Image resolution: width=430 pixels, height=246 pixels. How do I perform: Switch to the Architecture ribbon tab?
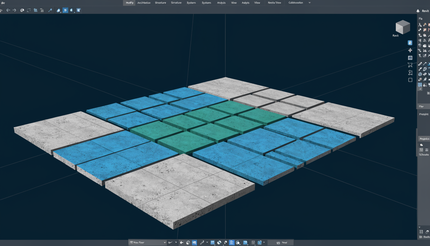click(144, 3)
